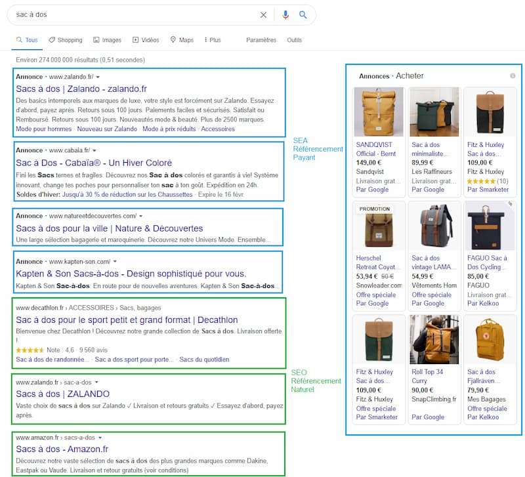This screenshot has height=477, width=525.
Task: Click the navy FAGUO Cycling backpack image
Action: click(490, 226)
